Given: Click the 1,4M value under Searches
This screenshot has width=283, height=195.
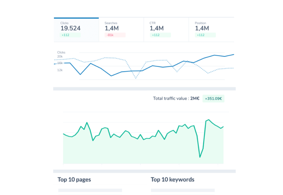Looking at the screenshot, I should (x=112, y=28).
